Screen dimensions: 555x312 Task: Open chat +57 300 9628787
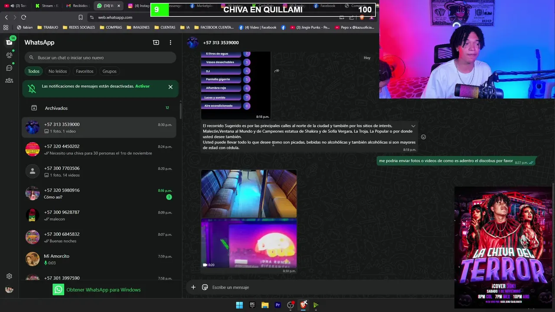click(x=99, y=215)
